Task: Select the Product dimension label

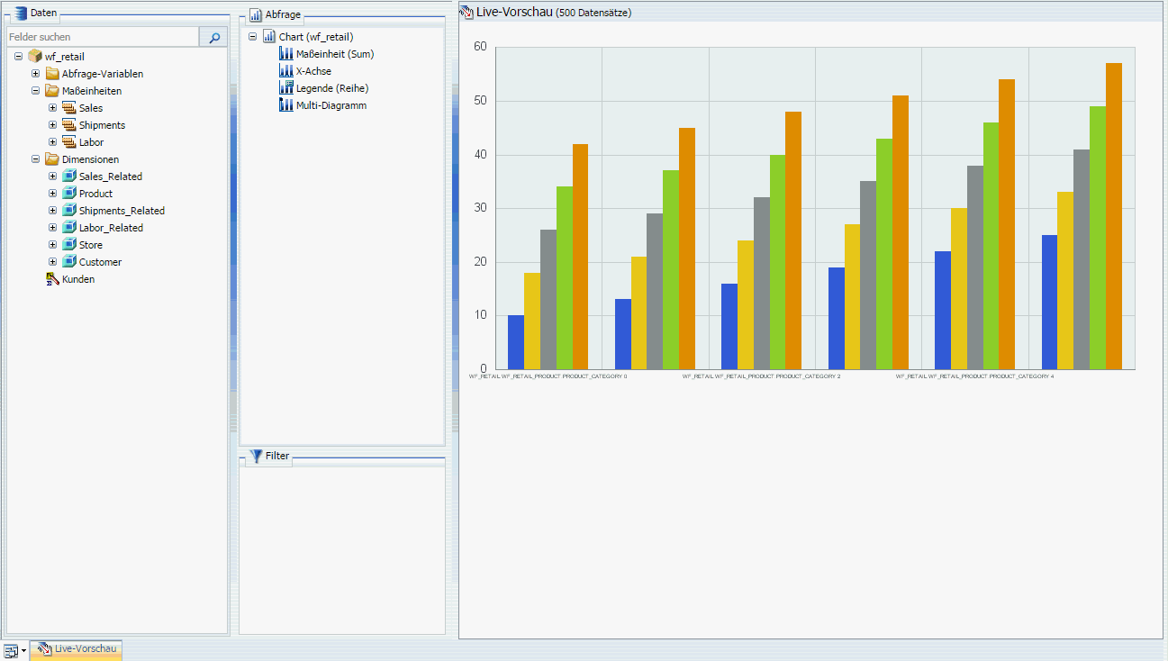Action: coord(96,194)
